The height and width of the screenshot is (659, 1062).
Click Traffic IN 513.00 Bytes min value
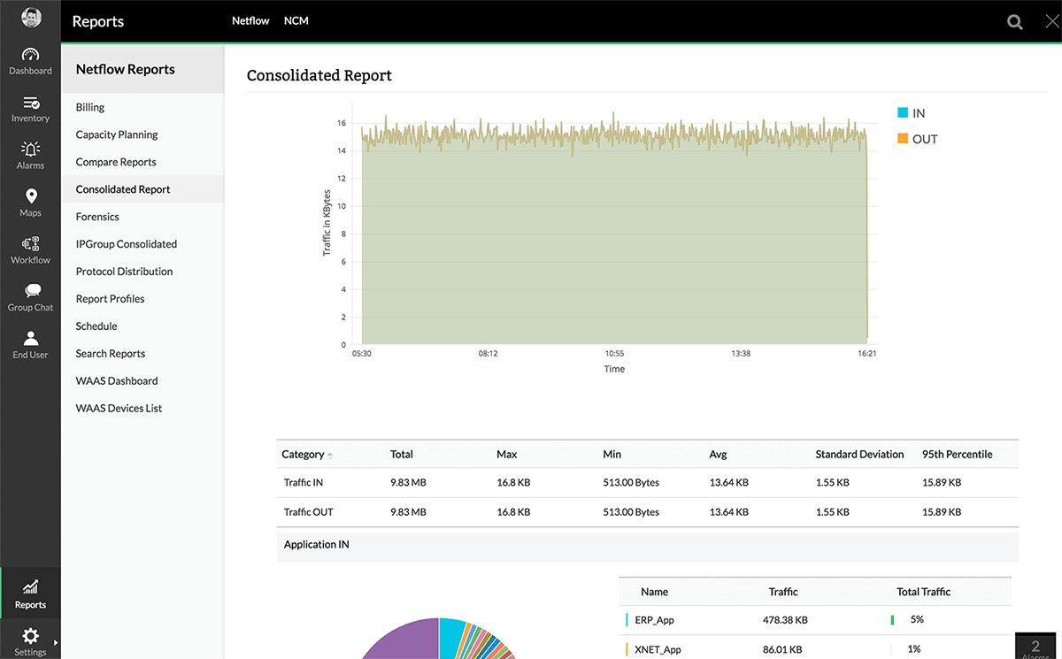point(631,483)
